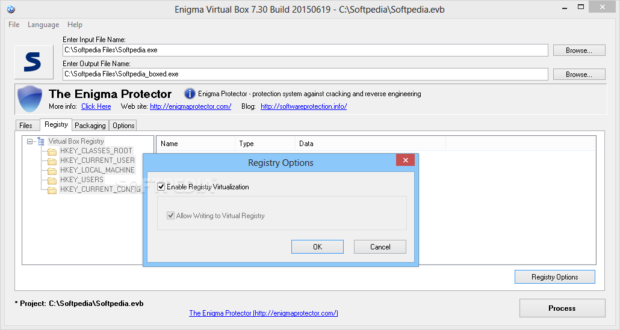Click the HKEY_CURRENT_CONFIG folder icon
This screenshot has width=620, height=330.
tap(52, 190)
